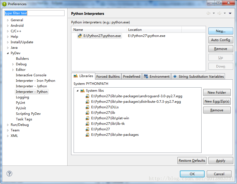237x184 pixels.
Task: Click the System libs folder icon
Action: click(82, 91)
